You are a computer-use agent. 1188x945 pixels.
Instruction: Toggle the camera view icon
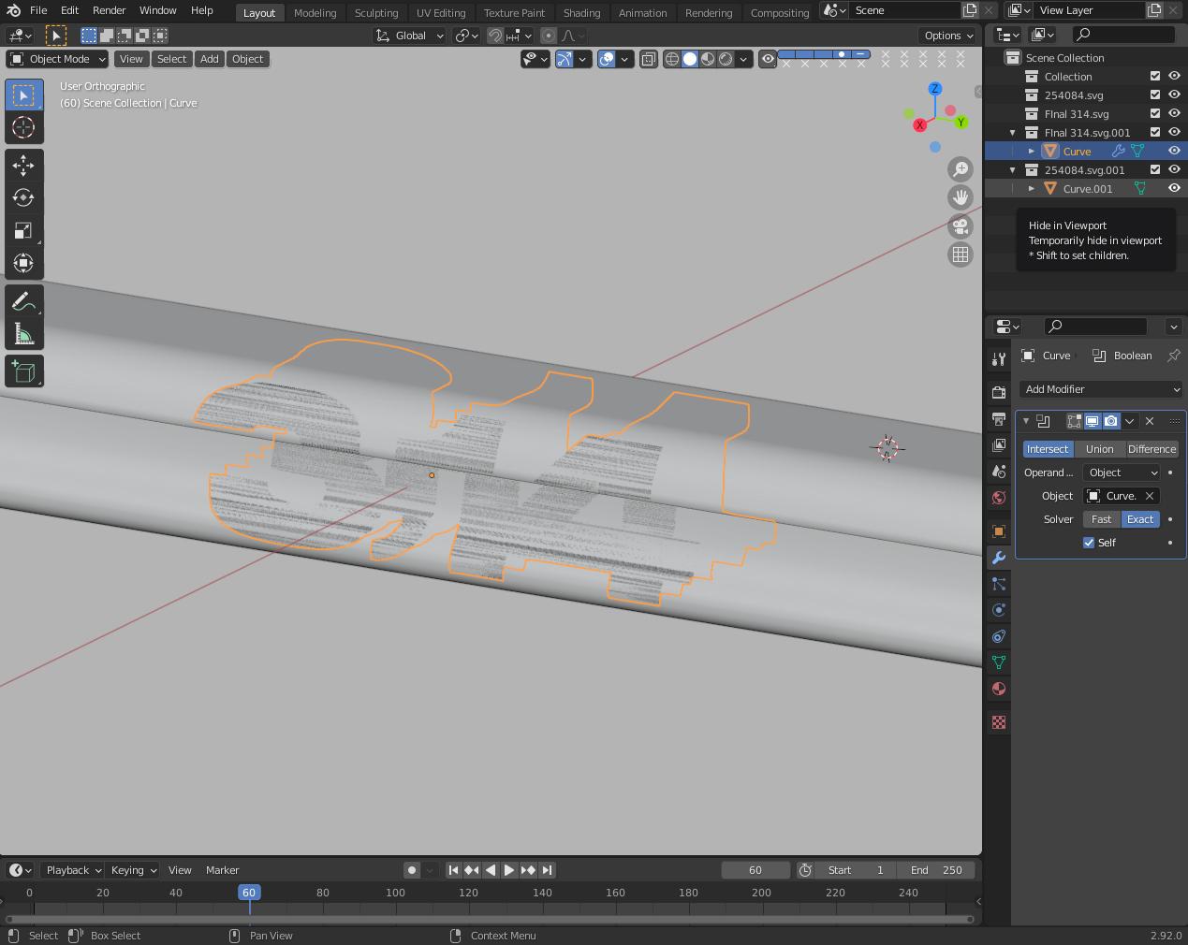pos(961,225)
